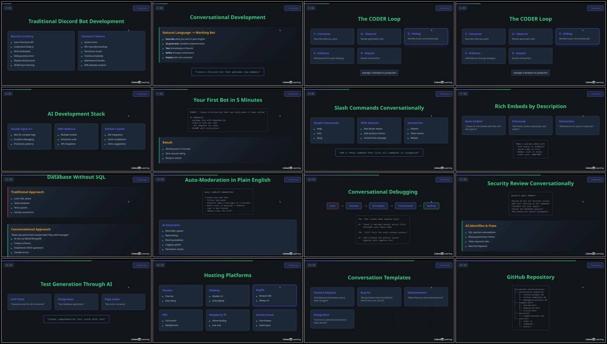Select the Raspberry Pi hosting card
This screenshot has width=607, height=344.
click(x=228, y=320)
